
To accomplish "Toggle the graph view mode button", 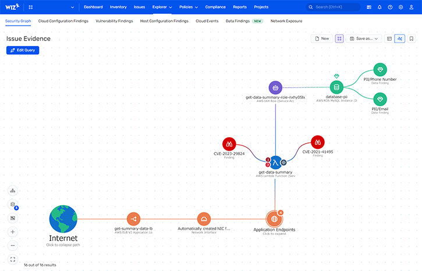I will [400, 39].
